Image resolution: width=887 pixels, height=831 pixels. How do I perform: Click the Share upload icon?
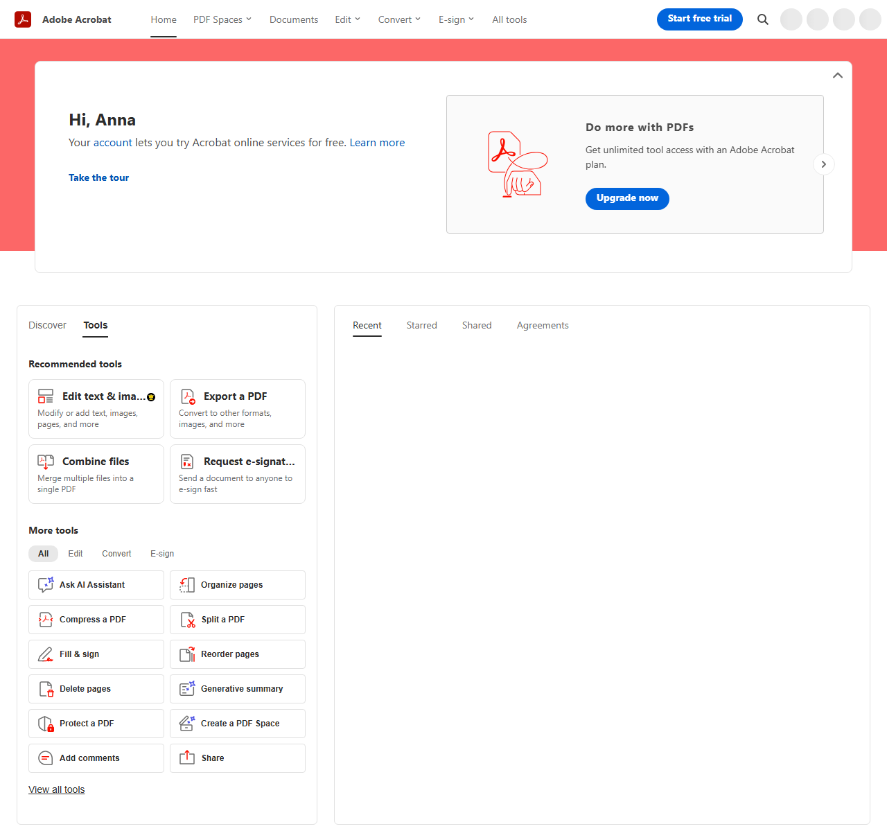pyautogui.click(x=187, y=758)
